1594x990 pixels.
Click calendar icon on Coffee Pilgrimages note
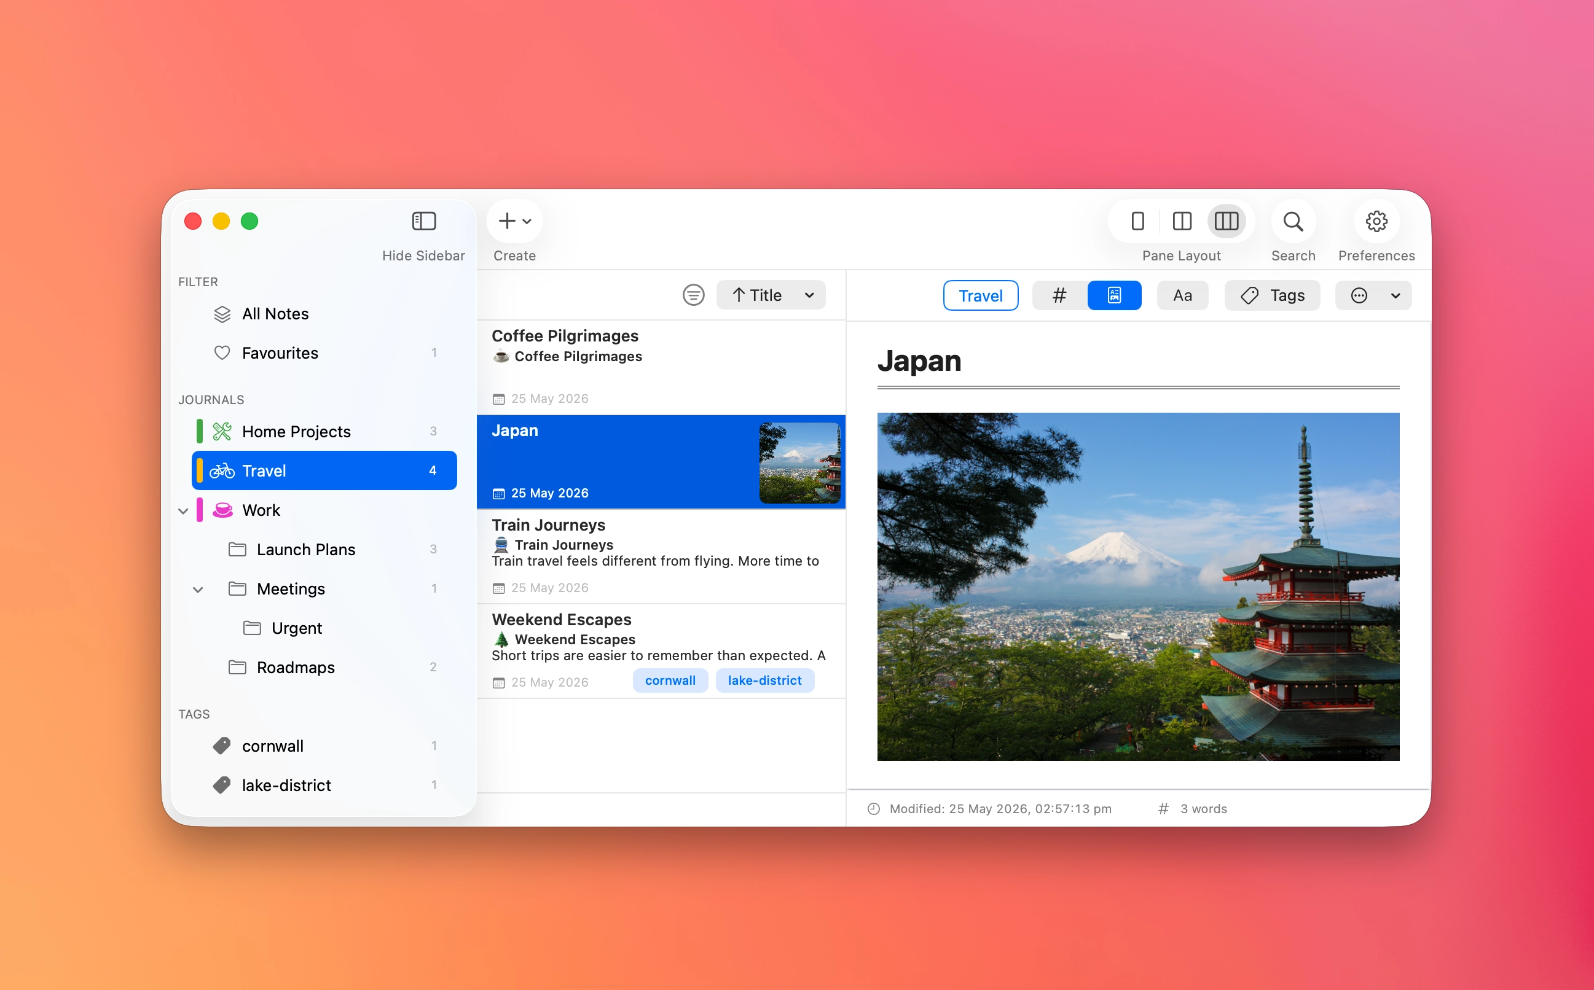[x=498, y=399]
